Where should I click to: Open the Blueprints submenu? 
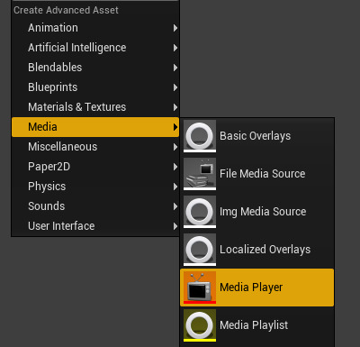pos(95,87)
